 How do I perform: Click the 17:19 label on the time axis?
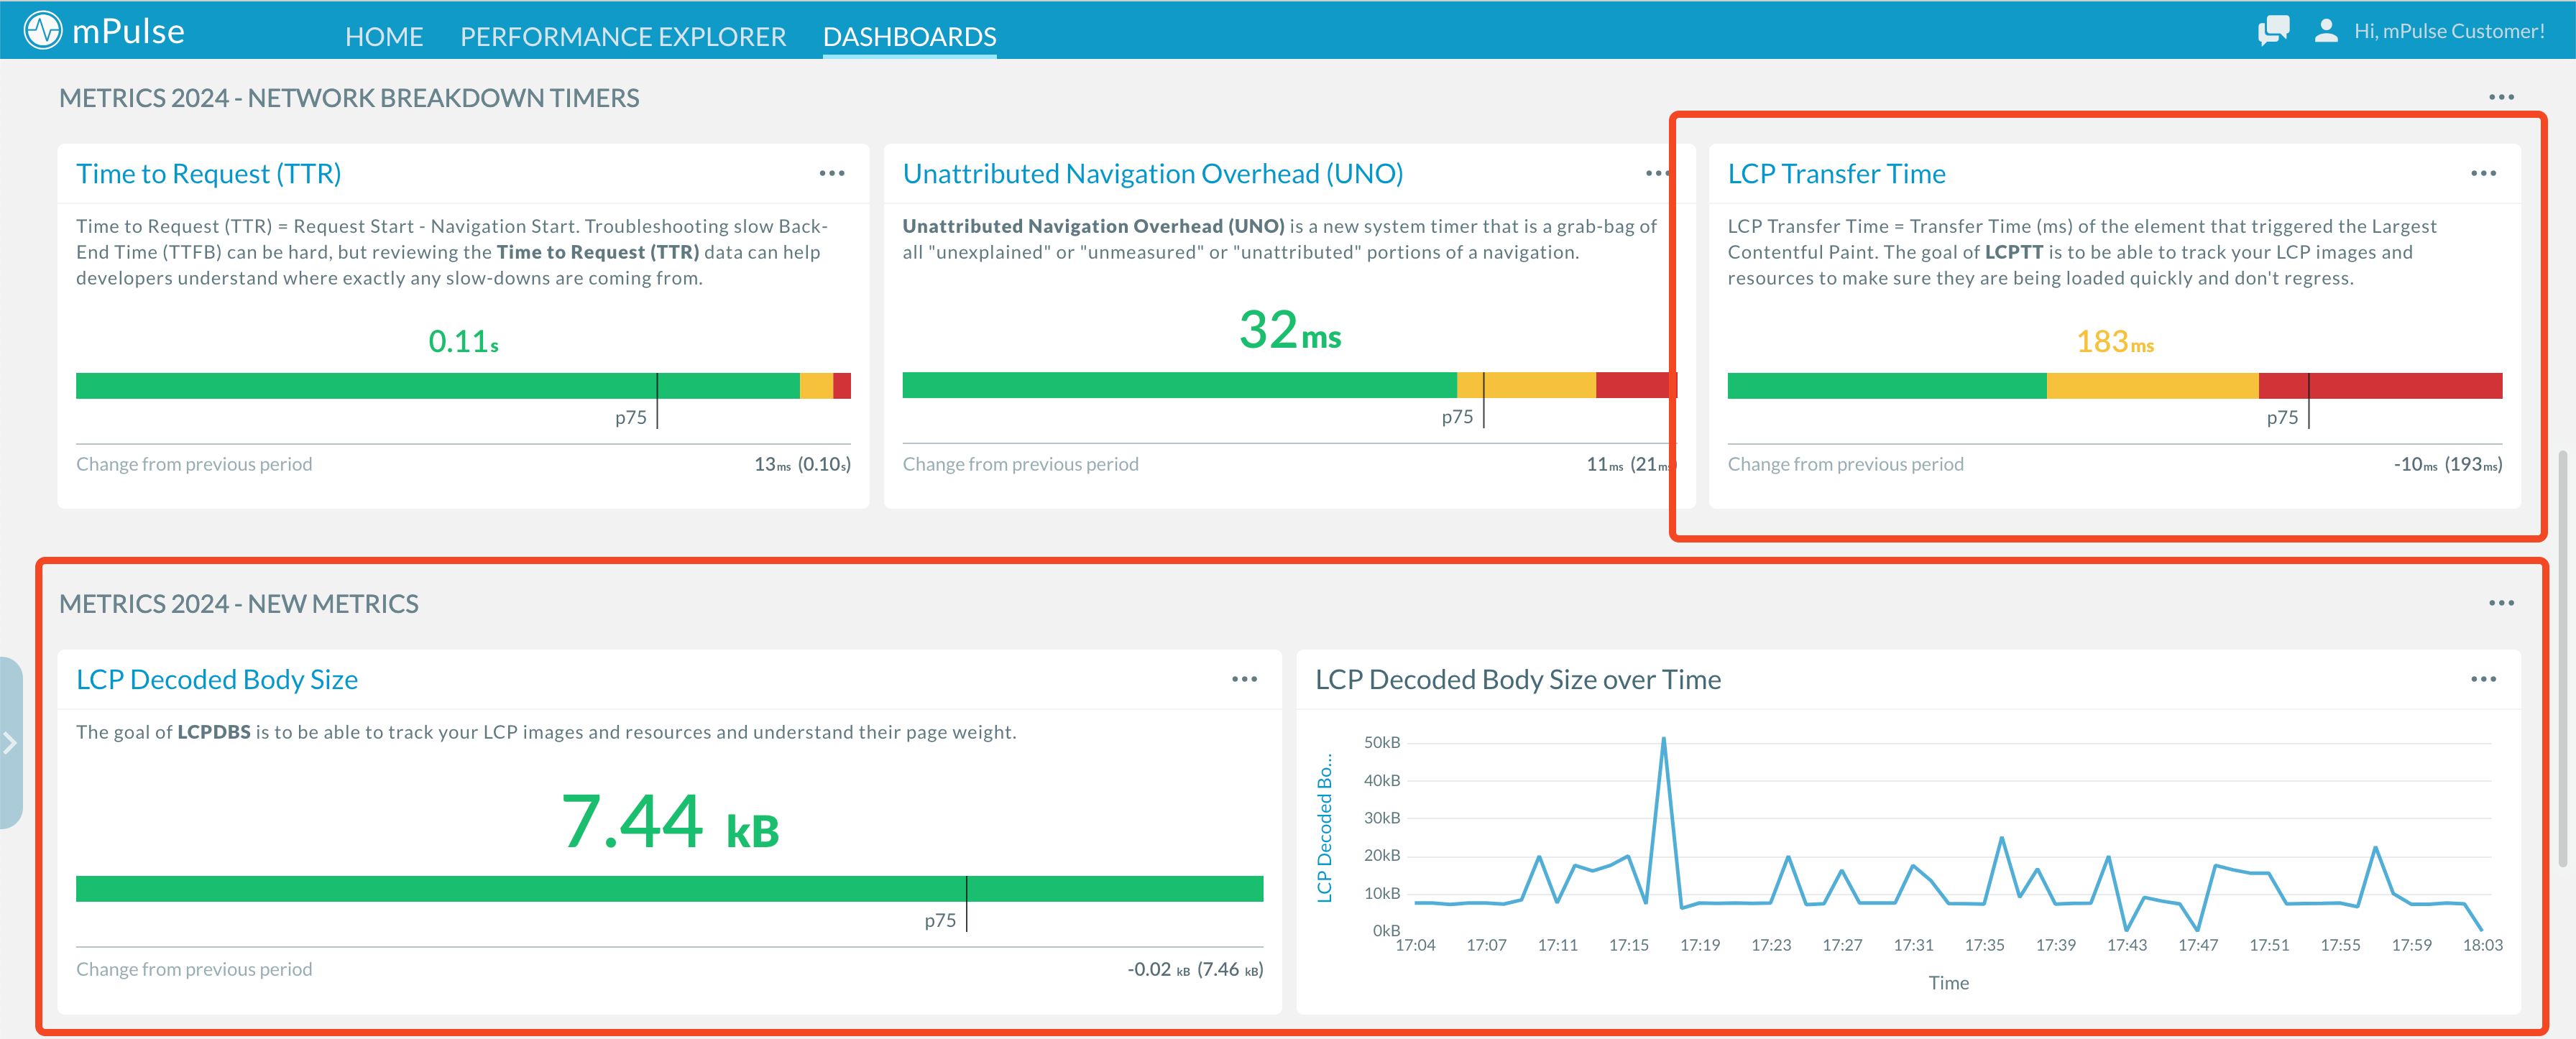(1699, 945)
